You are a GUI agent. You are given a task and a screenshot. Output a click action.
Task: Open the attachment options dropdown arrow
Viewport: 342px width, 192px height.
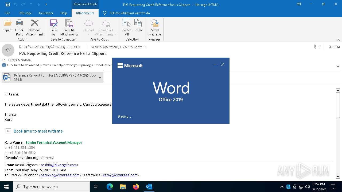[100, 78]
